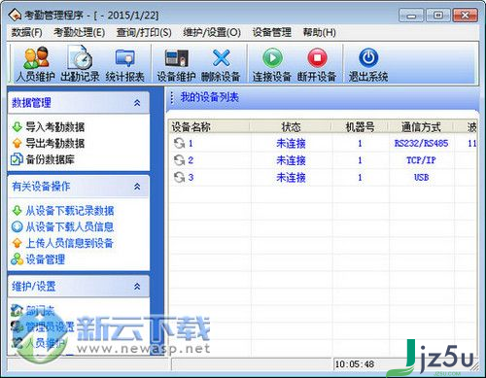Click round icon beside 从设备下载人员信息
The image size is (486, 378).
click(17, 226)
